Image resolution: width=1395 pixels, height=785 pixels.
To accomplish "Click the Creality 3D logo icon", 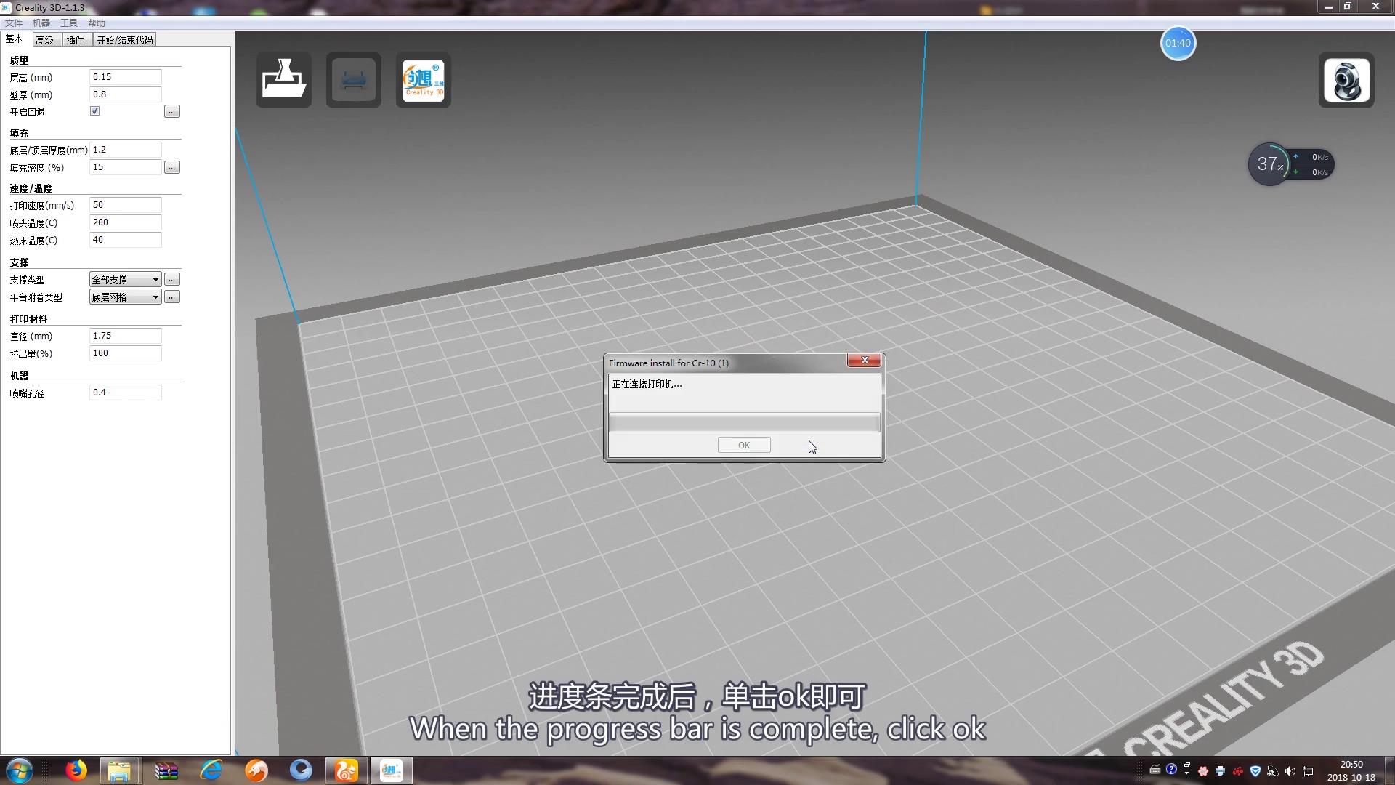I will coord(423,80).
